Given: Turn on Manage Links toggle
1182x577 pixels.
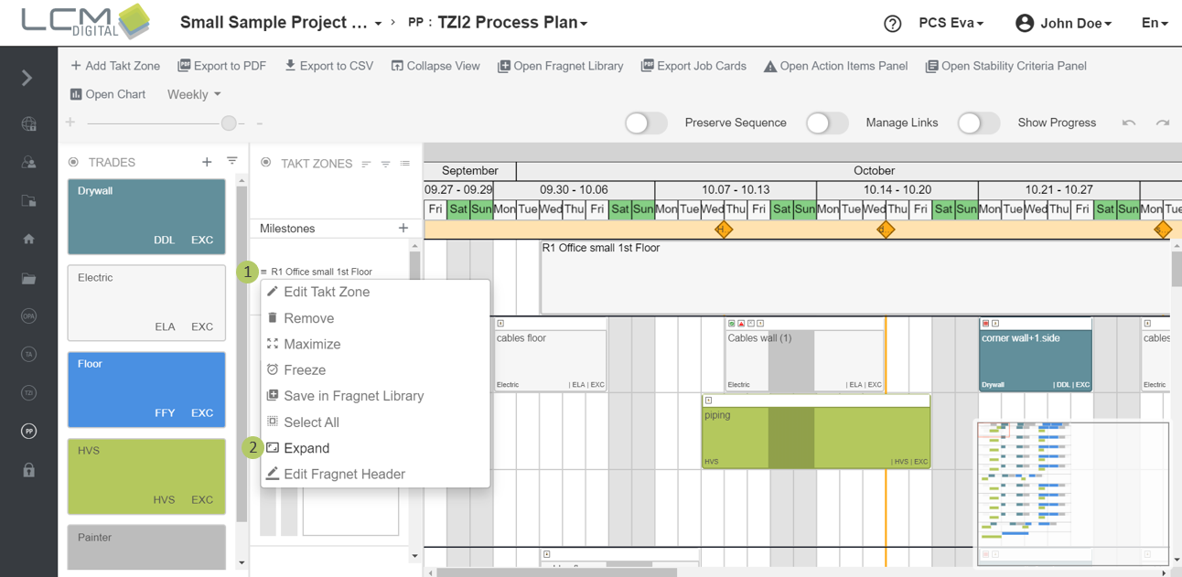Looking at the screenshot, I should coord(827,123).
